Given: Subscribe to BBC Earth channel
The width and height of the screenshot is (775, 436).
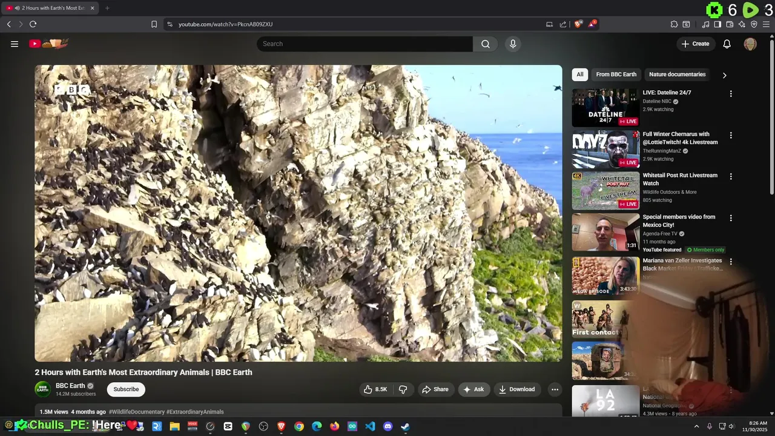Looking at the screenshot, I should tap(126, 389).
